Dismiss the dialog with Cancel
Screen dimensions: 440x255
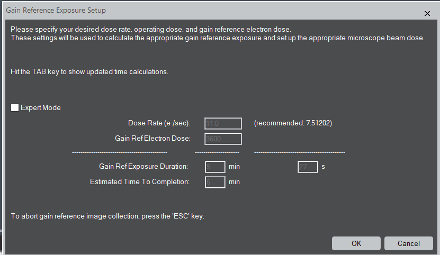(x=409, y=243)
